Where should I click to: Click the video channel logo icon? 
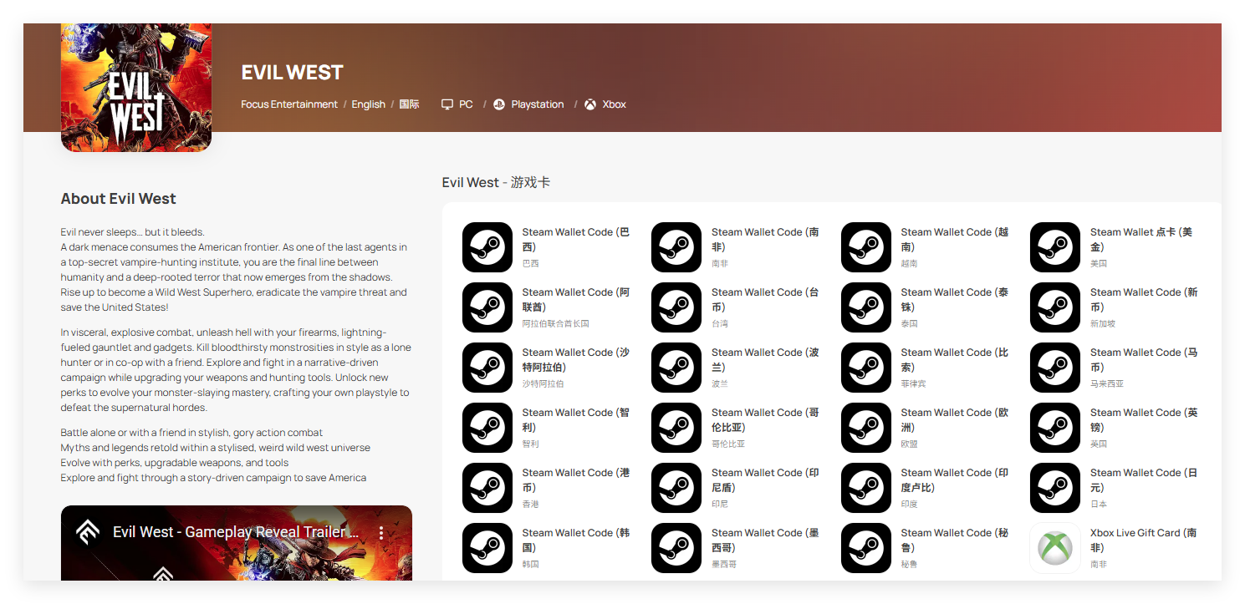pos(88,532)
